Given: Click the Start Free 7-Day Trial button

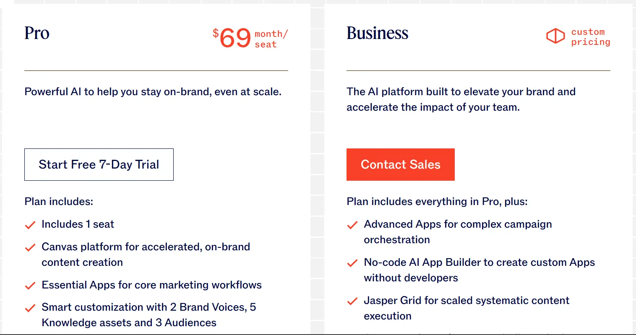Looking at the screenshot, I should pos(99,164).
